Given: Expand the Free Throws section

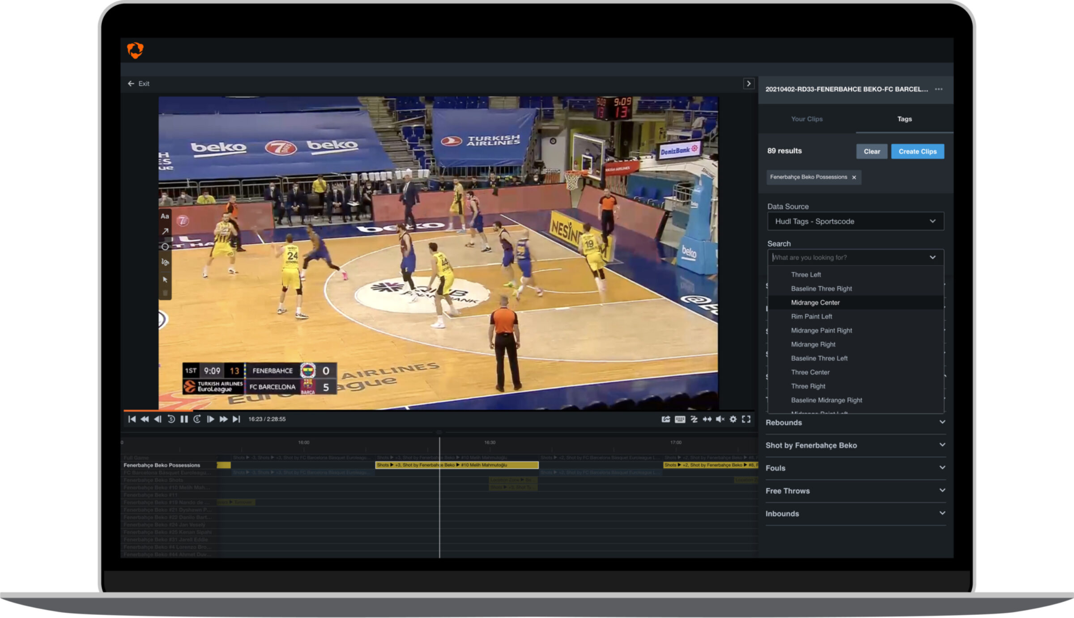Looking at the screenshot, I should coord(855,491).
